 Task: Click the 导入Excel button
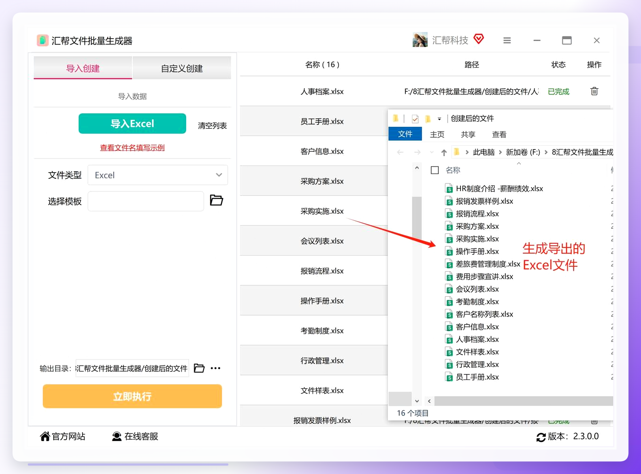point(132,124)
